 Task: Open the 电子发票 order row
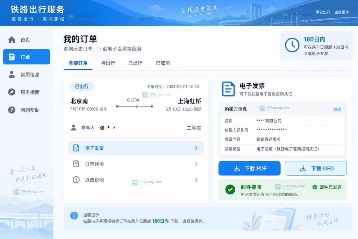click(x=136, y=148)
